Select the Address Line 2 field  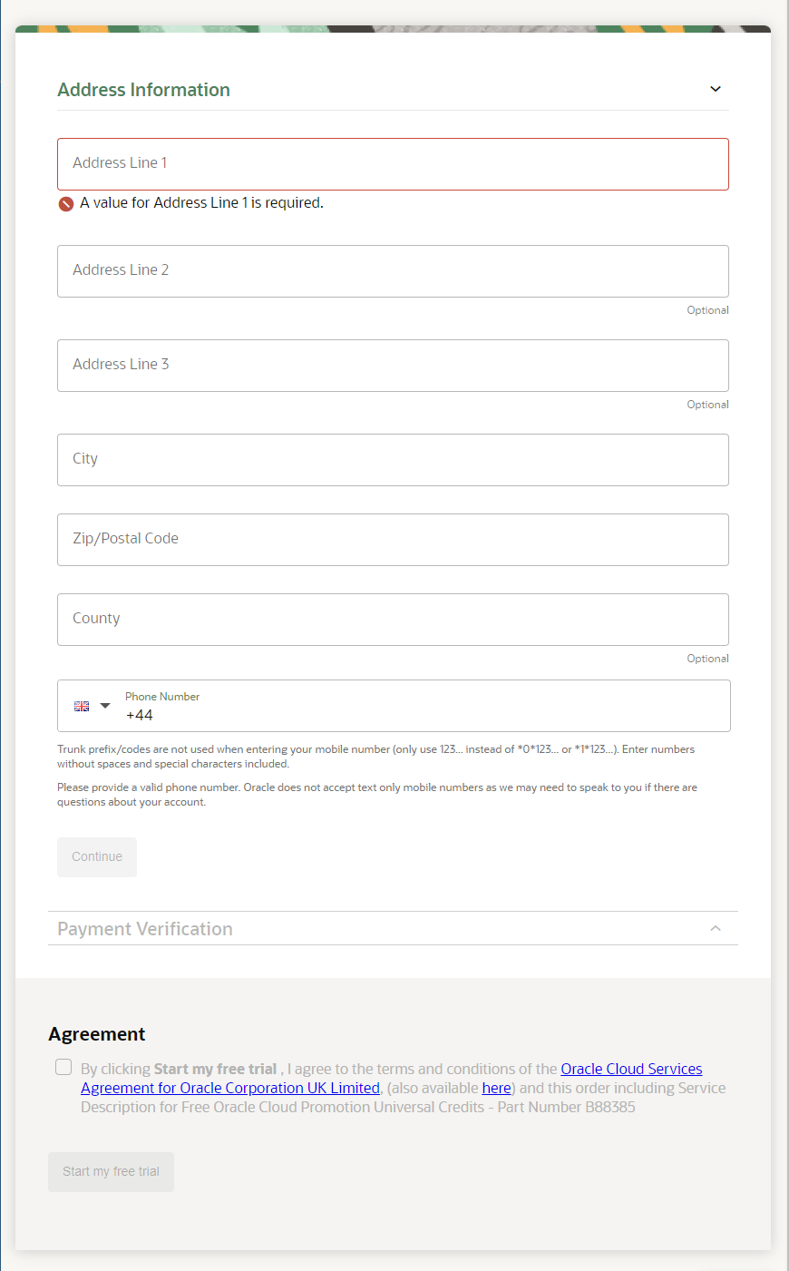pyautogui.click(x=393, y=271)
